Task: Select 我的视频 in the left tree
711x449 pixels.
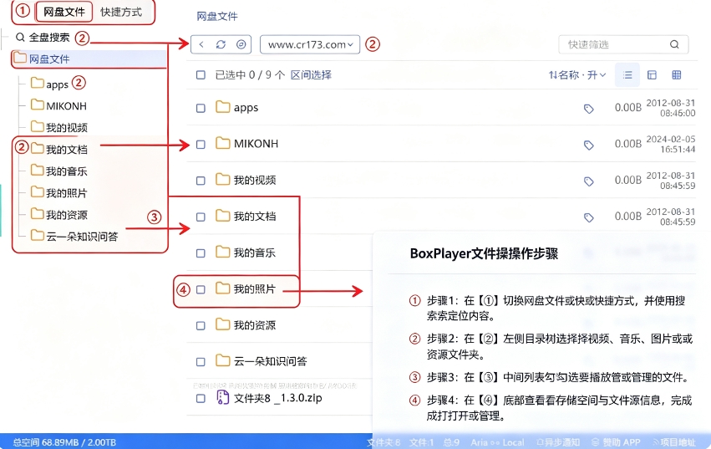Action: pos(58,127)
